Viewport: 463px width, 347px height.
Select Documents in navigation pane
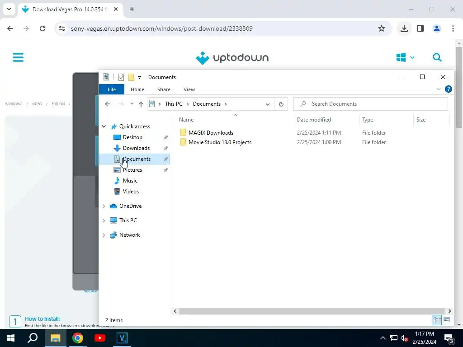pos(134,159)
